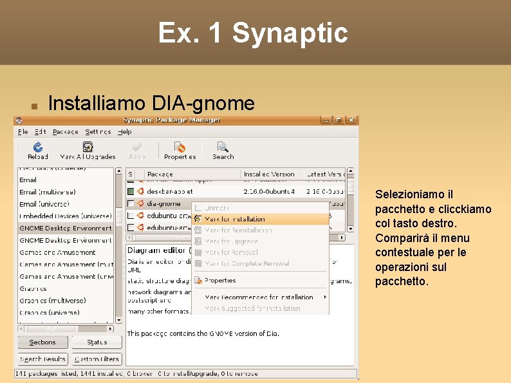Viewport: 511px width, 383px height.
Task: Click the Mark All Upgrades icon
Action: pyautogui.click(x=88, y=147)
